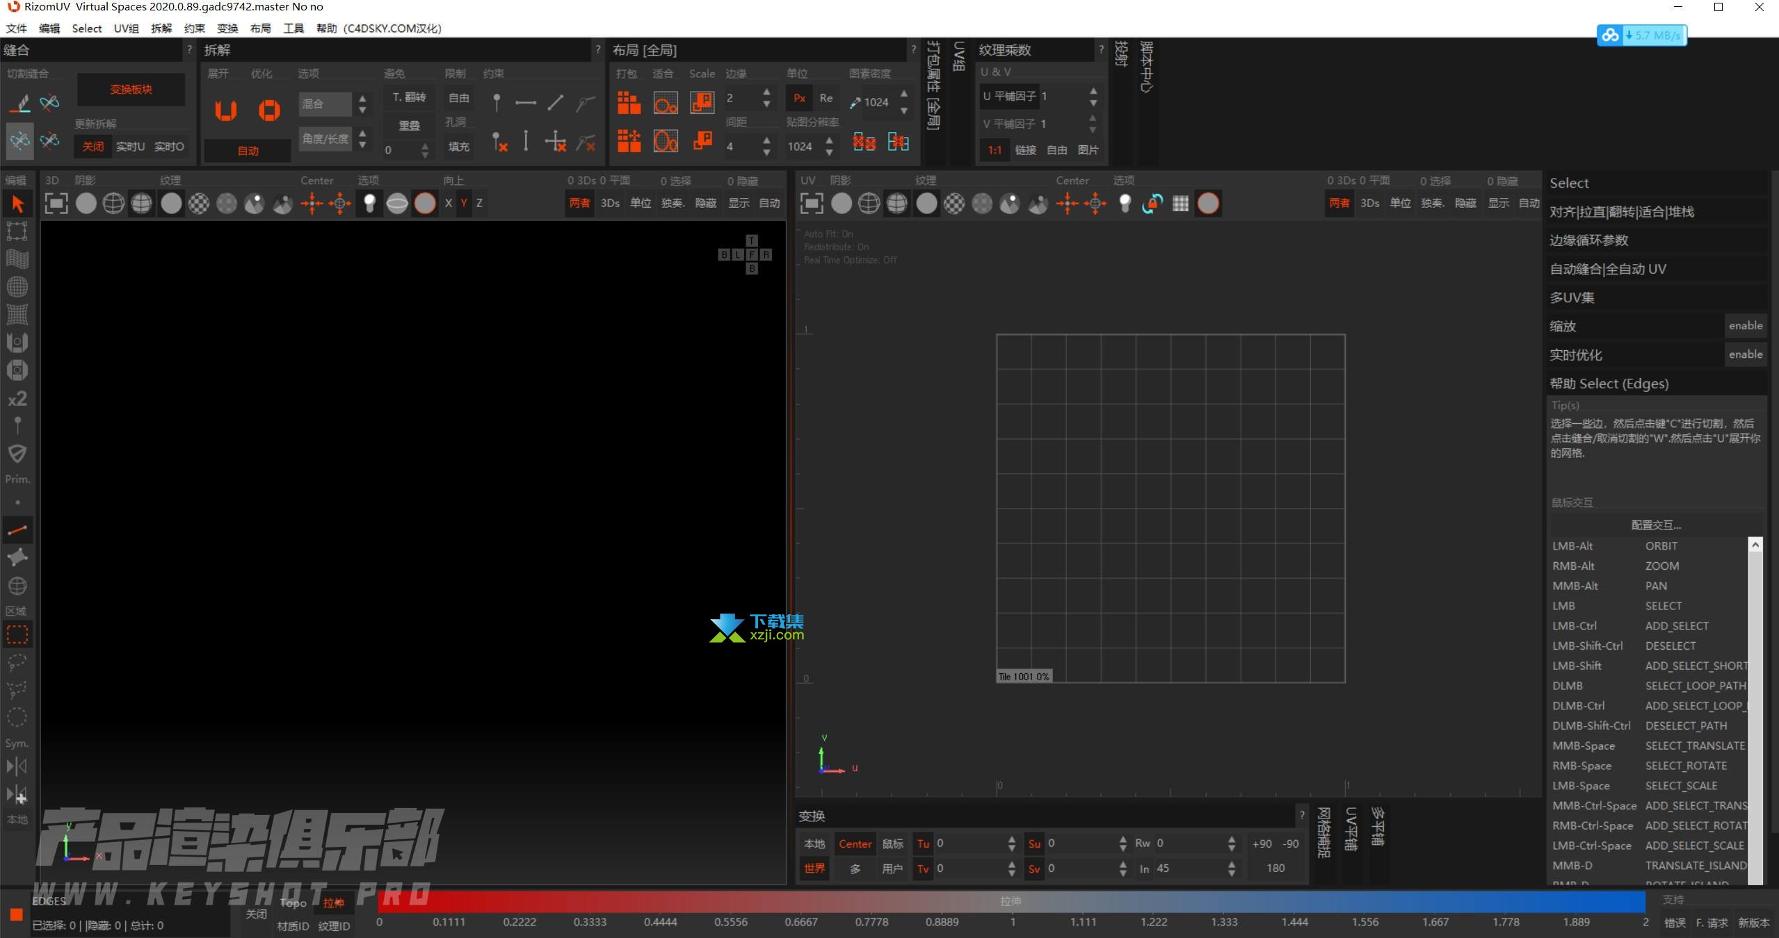Click the orange Unfold U icon
Viewport: 1779px width, 938px height.
[x=225, y=110]
